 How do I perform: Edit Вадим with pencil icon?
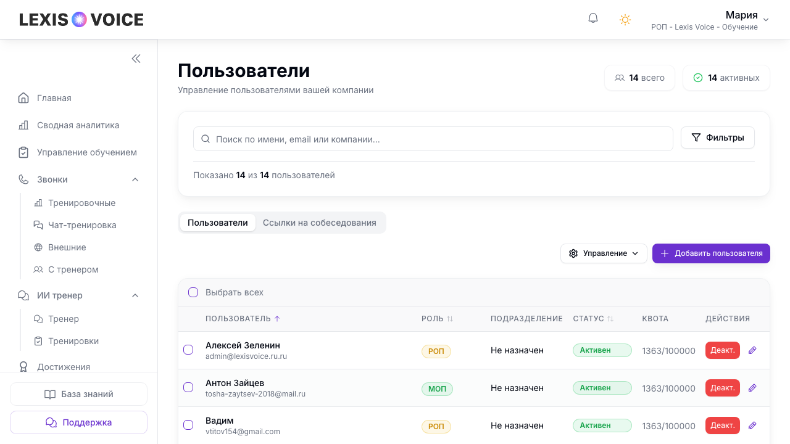(752, 425)
